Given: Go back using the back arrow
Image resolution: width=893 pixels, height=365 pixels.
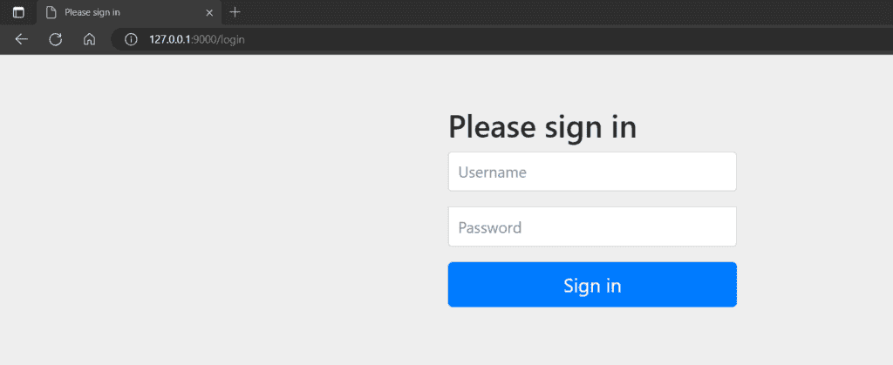Looking at the screenshot, I should click(22, 39).
